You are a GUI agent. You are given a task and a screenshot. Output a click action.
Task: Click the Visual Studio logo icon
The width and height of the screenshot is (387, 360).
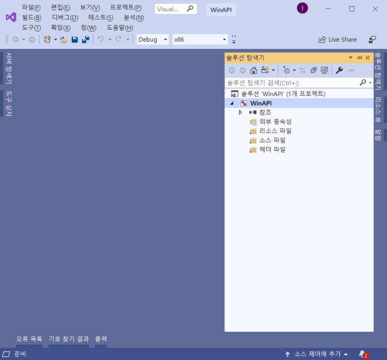pos(11,17)
